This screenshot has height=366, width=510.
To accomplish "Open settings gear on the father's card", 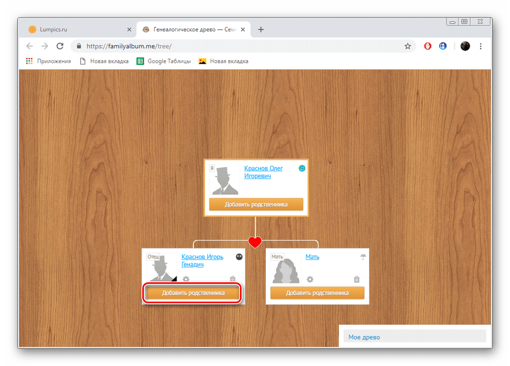I will pos(186,279).
